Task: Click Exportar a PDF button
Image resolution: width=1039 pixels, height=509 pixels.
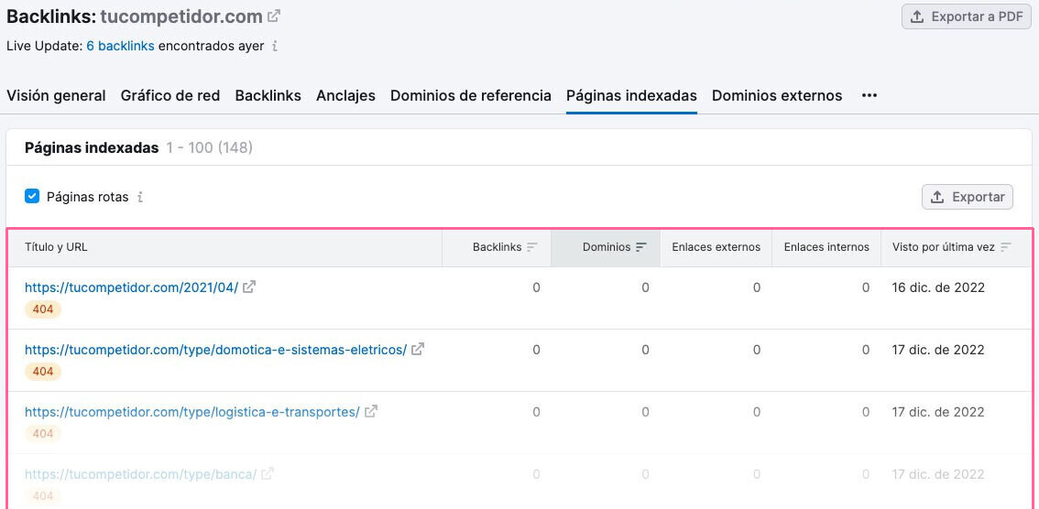Action: (x=967, y=16)
